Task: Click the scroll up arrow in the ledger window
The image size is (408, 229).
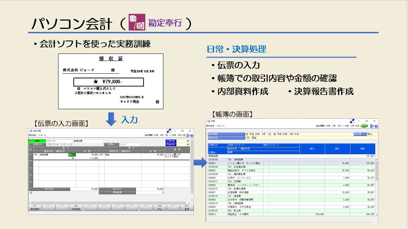Action: pyautogui.click(x=377, y=159)
